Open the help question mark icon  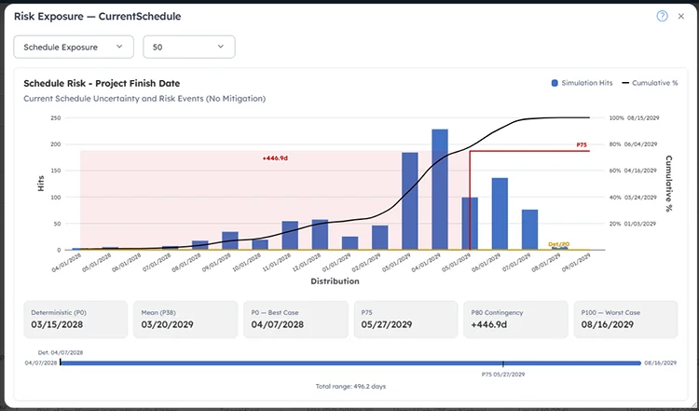(x=662, y=16)
